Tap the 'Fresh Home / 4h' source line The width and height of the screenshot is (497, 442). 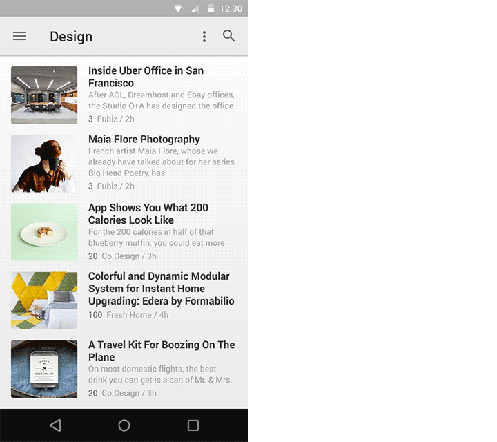(137, 315)
